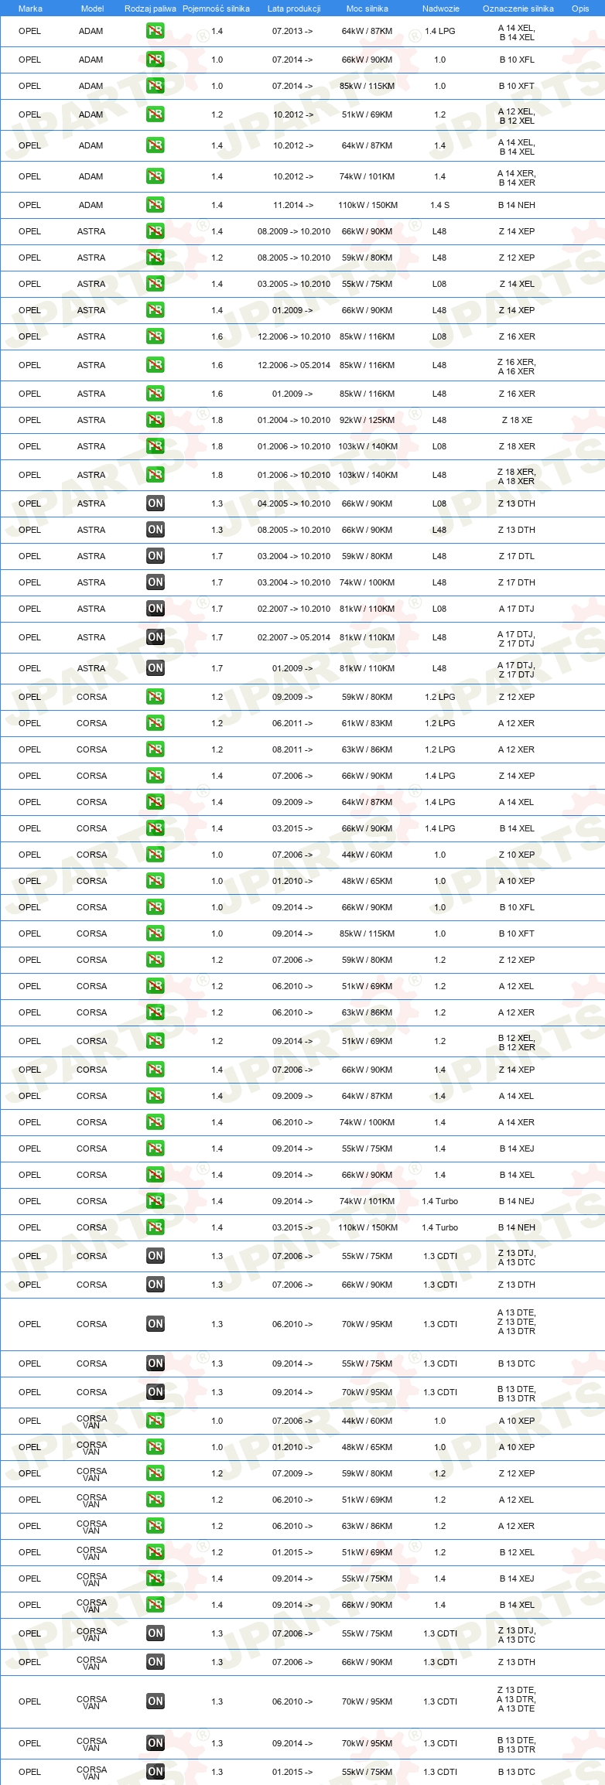Click the petrol icon in CORSA 61kW / 83KM row
Screen dimensions: 605x1785
click(156, 723)
